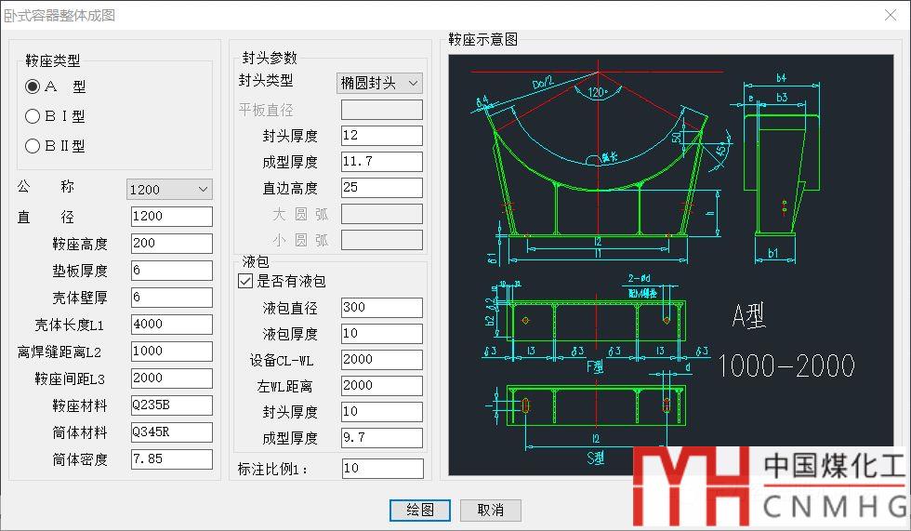
Task: Click the 筒体材料 field showing Q345R
Action: [x=171, y=432]
